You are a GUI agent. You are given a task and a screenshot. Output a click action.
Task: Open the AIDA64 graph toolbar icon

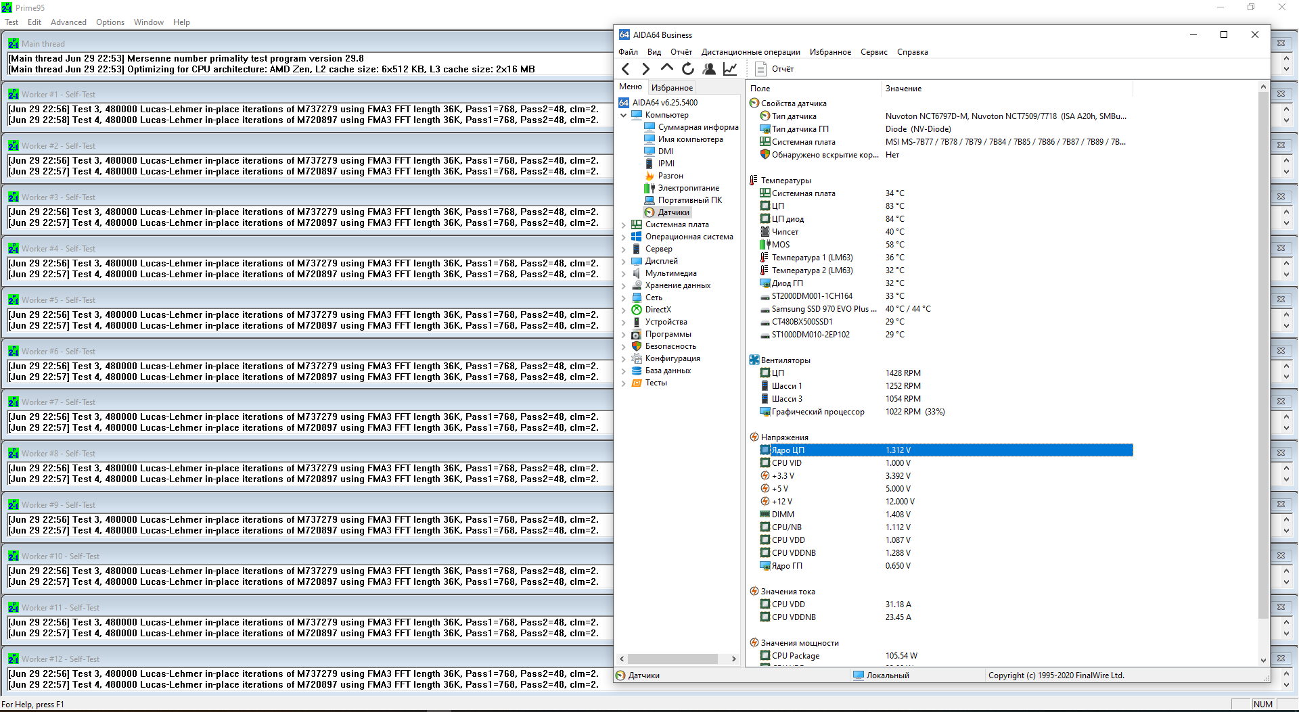tap(730, 69)
